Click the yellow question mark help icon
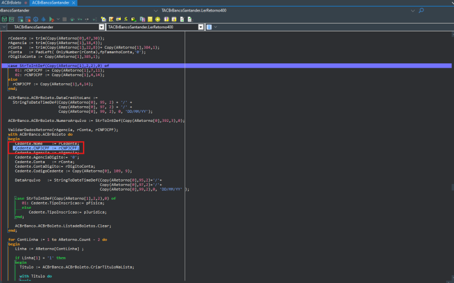This screenshot has width=454, height=283. click(166, 19)
